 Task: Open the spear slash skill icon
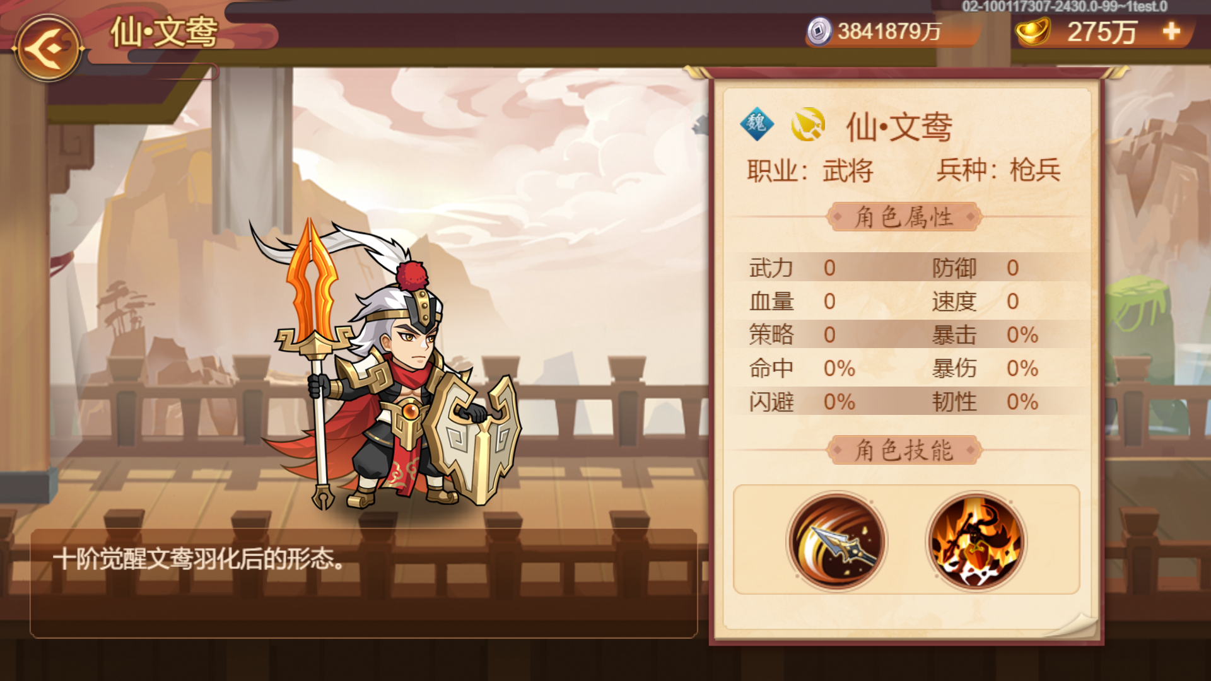point(836,541)
